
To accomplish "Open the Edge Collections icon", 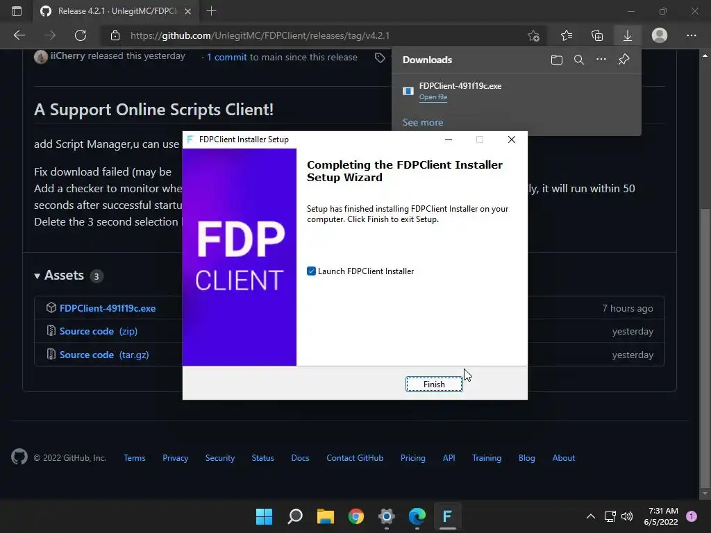I will [x=597, y=35].
